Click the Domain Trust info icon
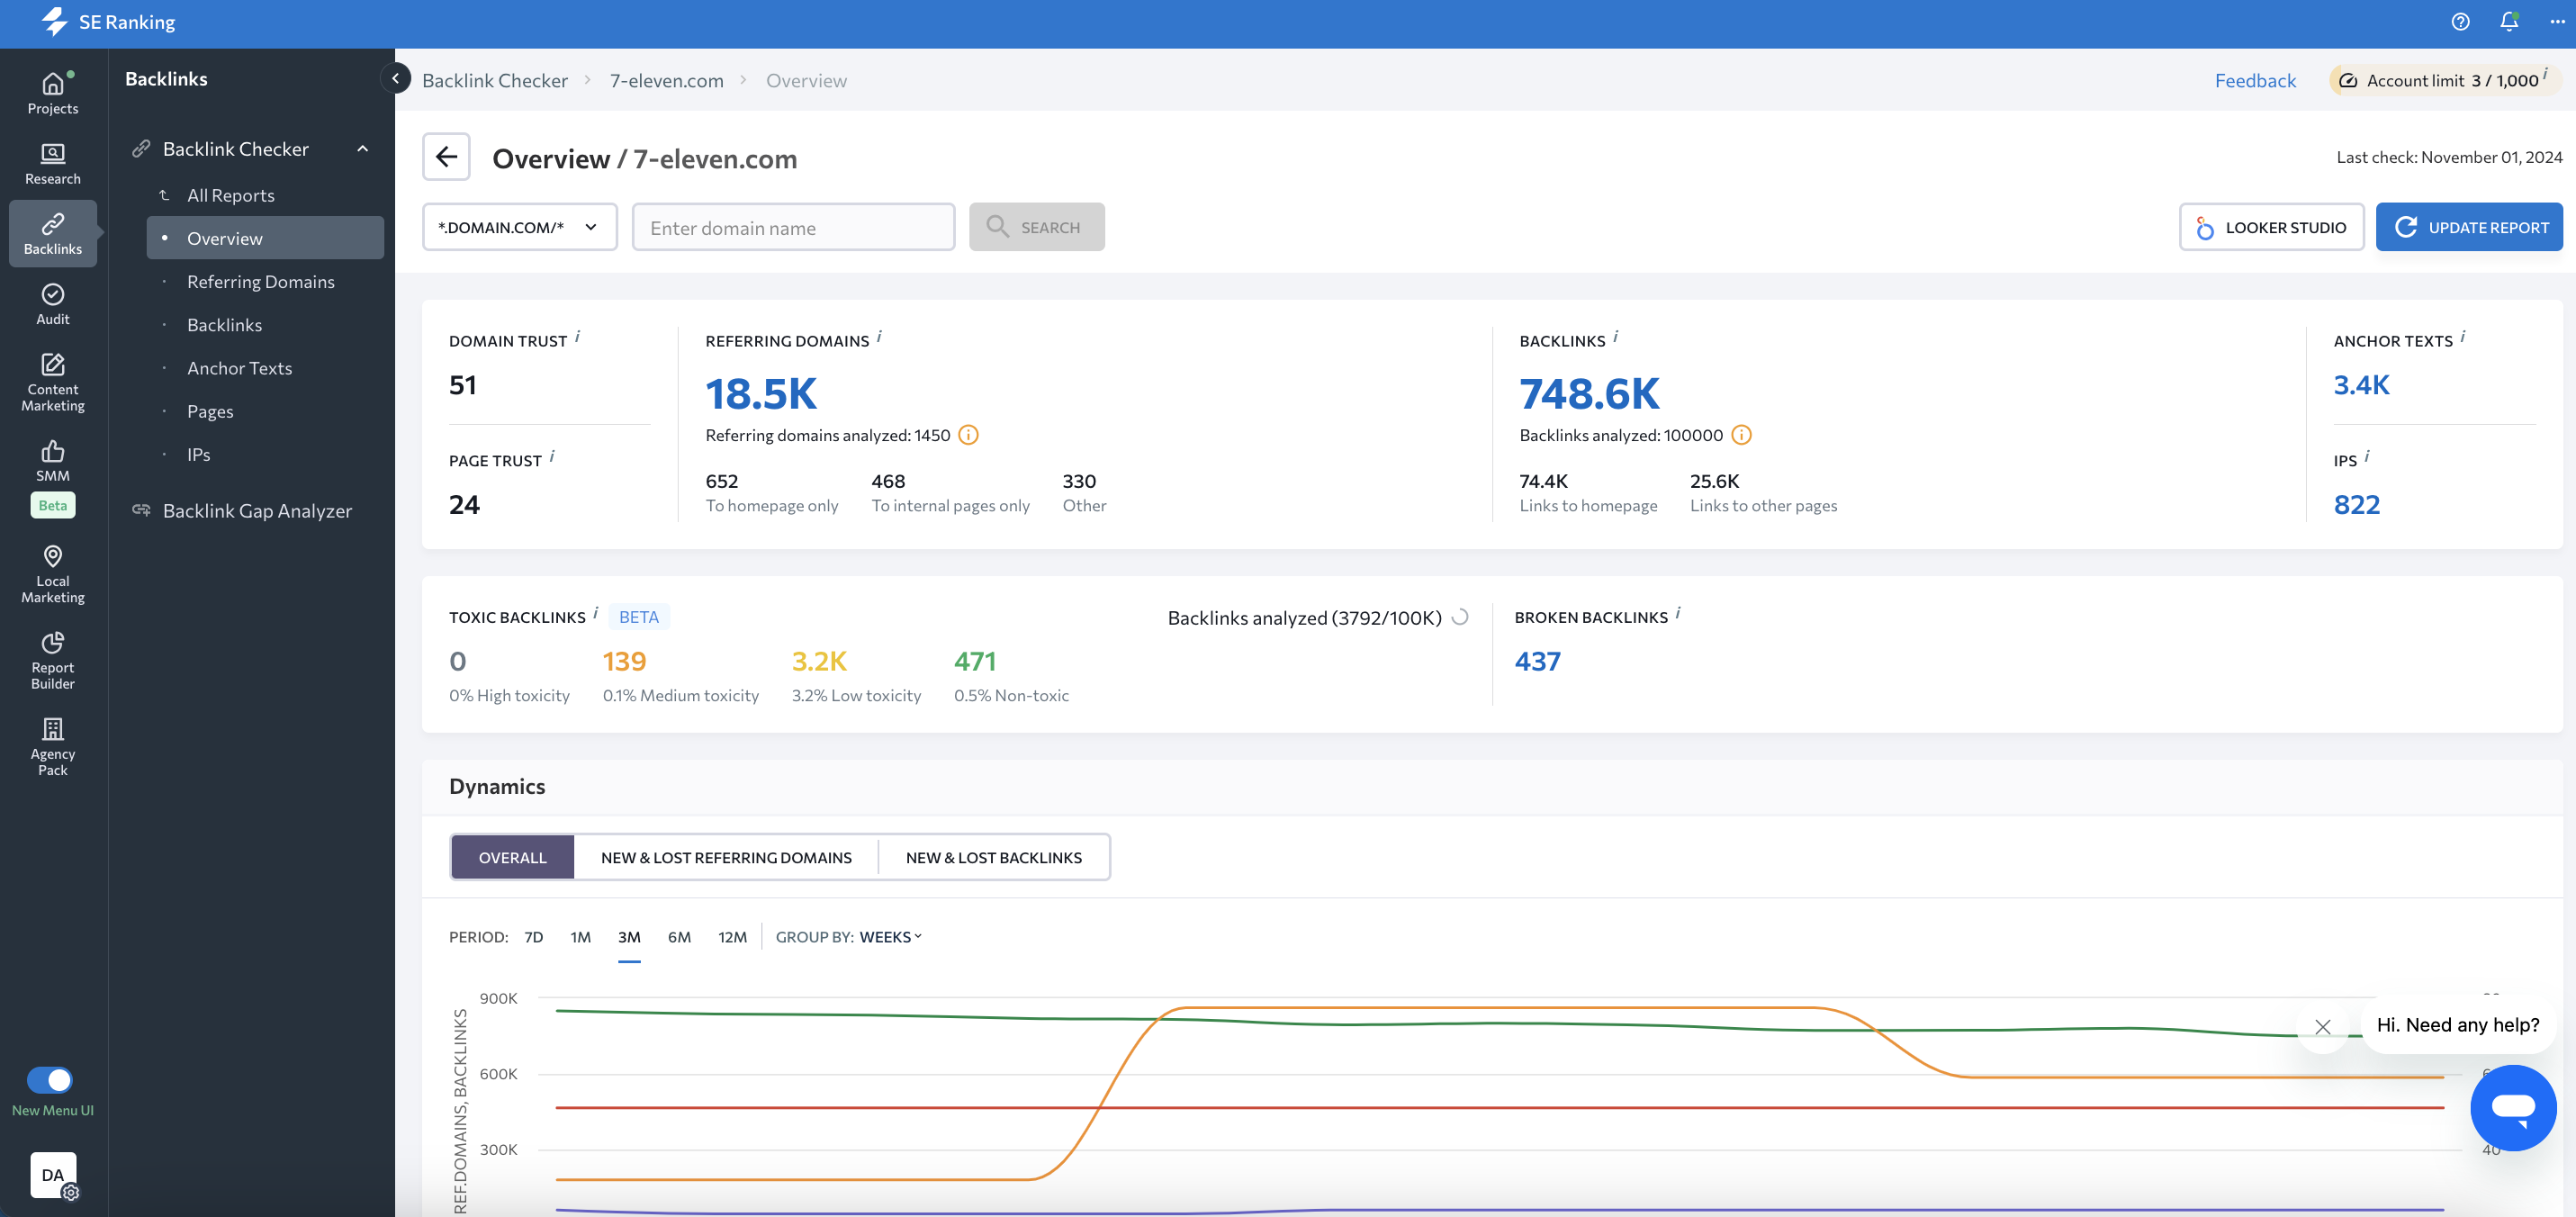Viewport: 2576px width, 1217px height. pyautogui.click(x=578, y=337)
